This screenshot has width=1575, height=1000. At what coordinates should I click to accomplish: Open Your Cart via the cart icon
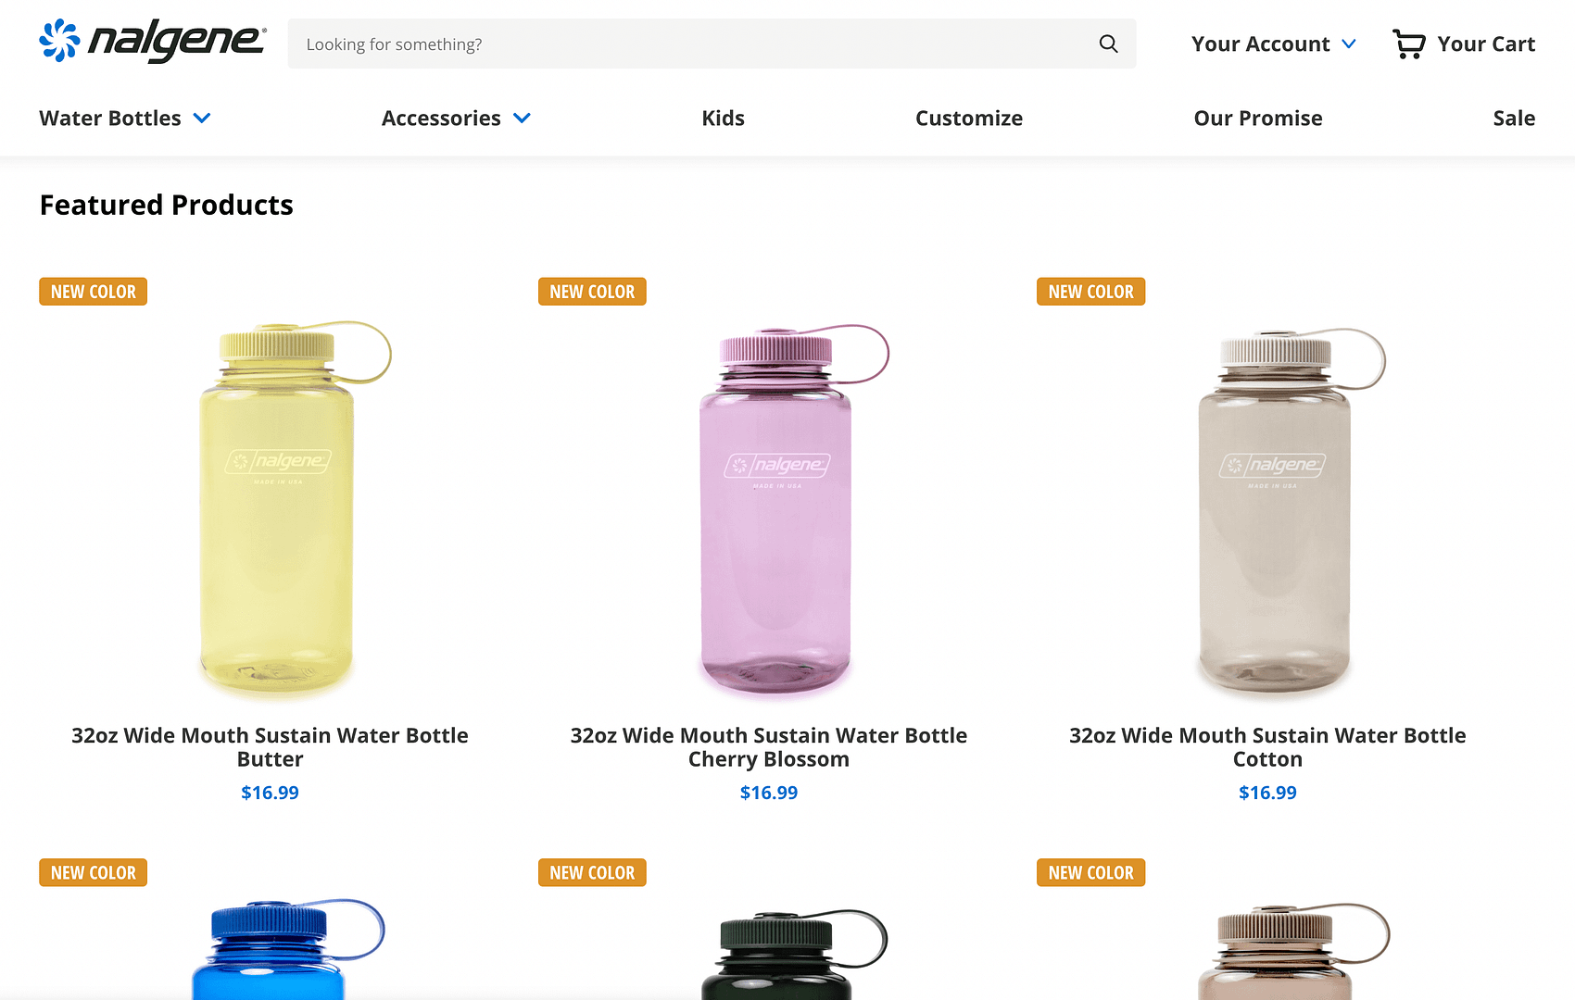(1409, 43)
